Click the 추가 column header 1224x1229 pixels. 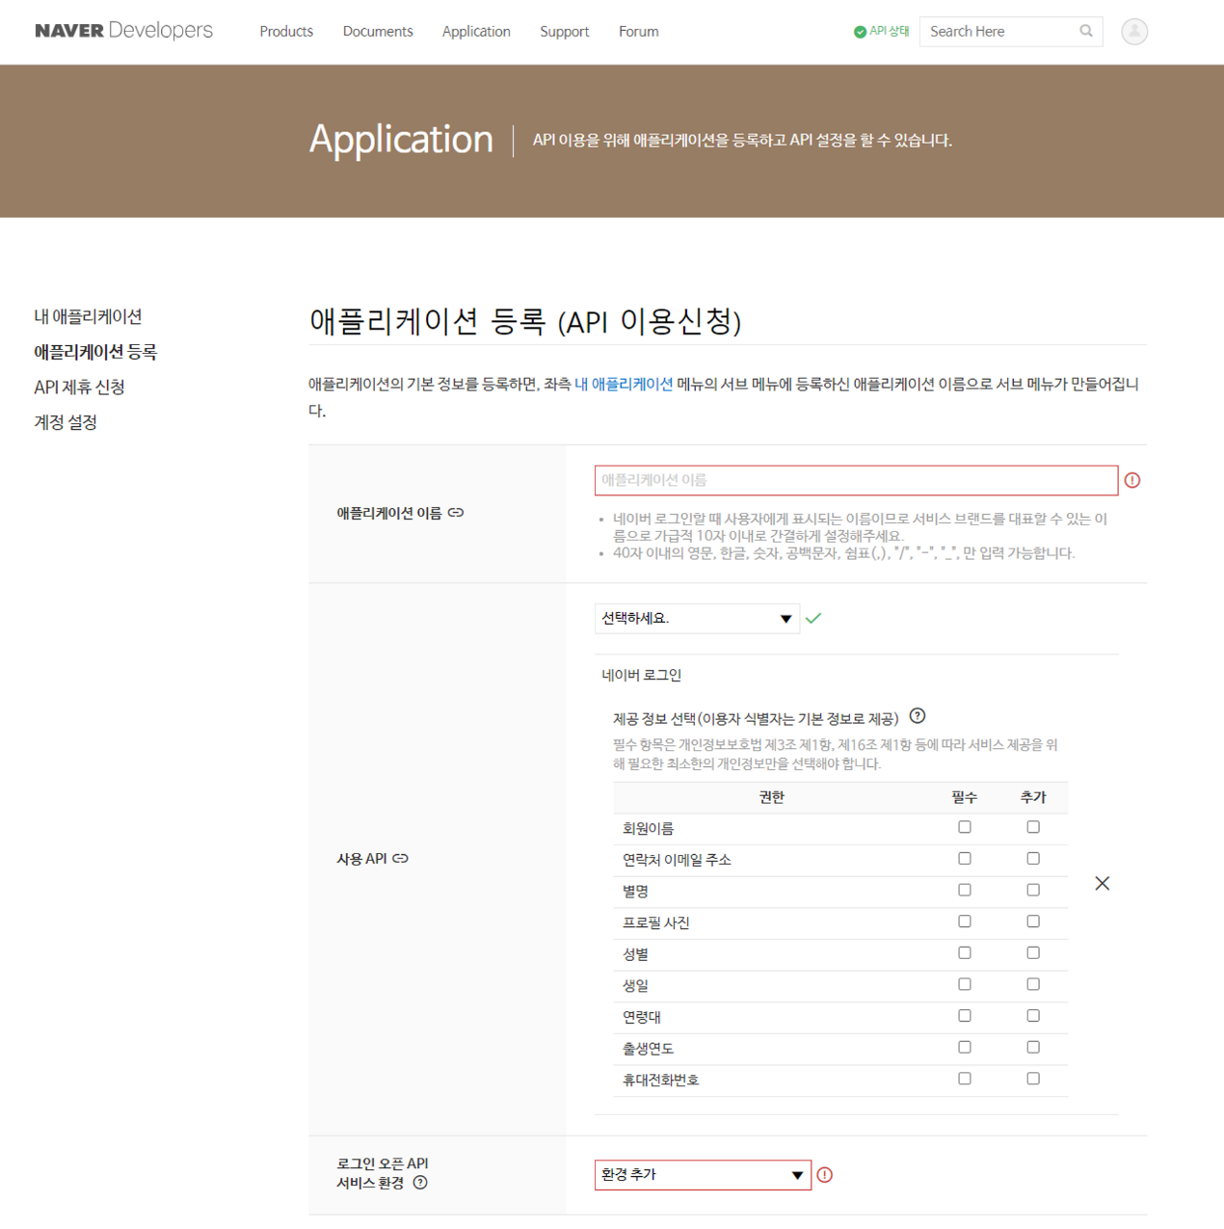[x=1033, y=797]
